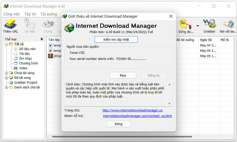Open the Trang chủ homepage link
237x142 pixels.
point(133,110)
